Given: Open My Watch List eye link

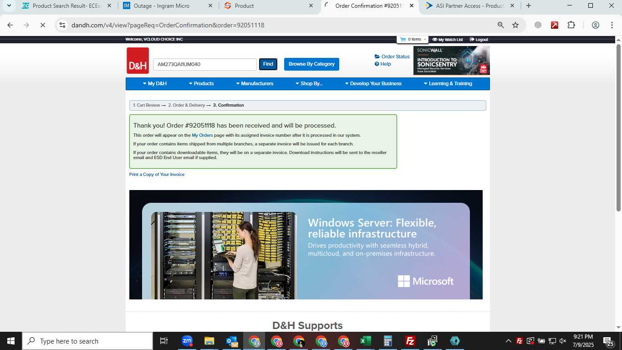Looking at the screenshot, I should click(448, 40).
